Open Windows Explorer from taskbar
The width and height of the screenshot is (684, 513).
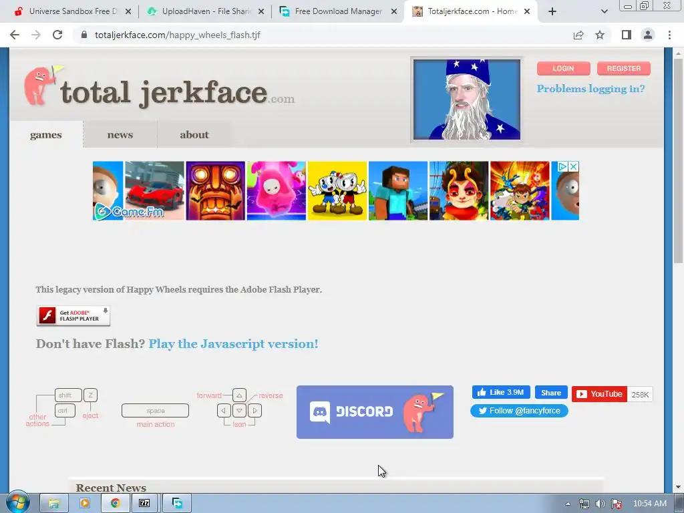pos(53,504)
